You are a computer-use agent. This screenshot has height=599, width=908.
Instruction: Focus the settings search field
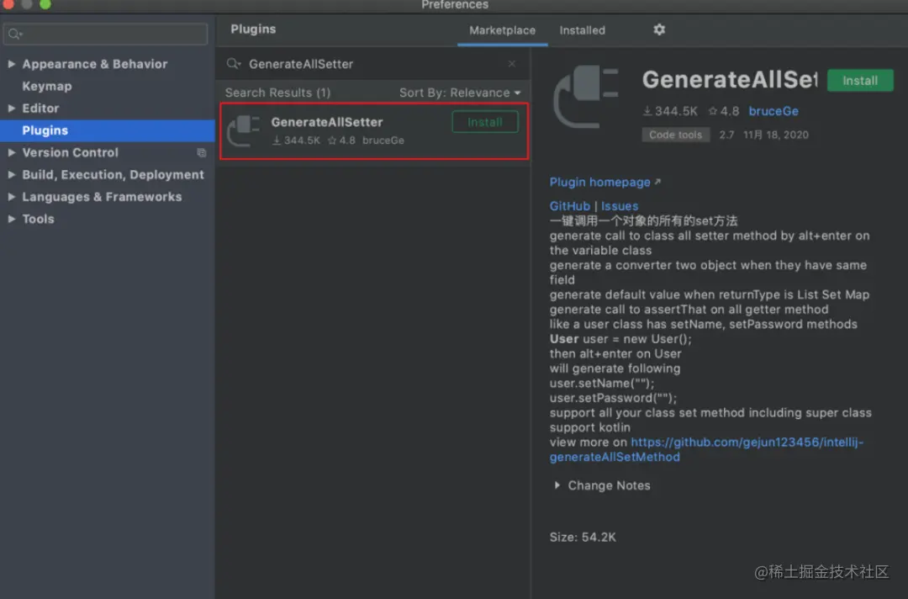pyautogui.click(x=105, y=34)
